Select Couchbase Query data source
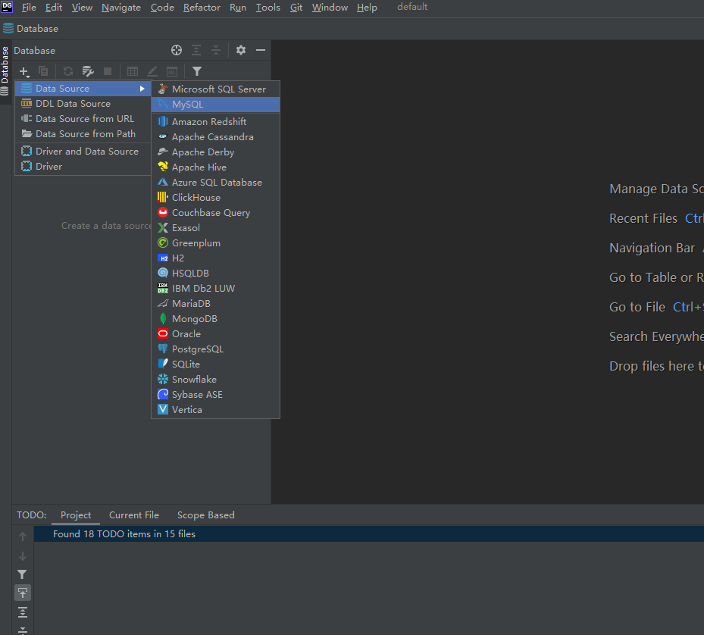 [215, 213]
